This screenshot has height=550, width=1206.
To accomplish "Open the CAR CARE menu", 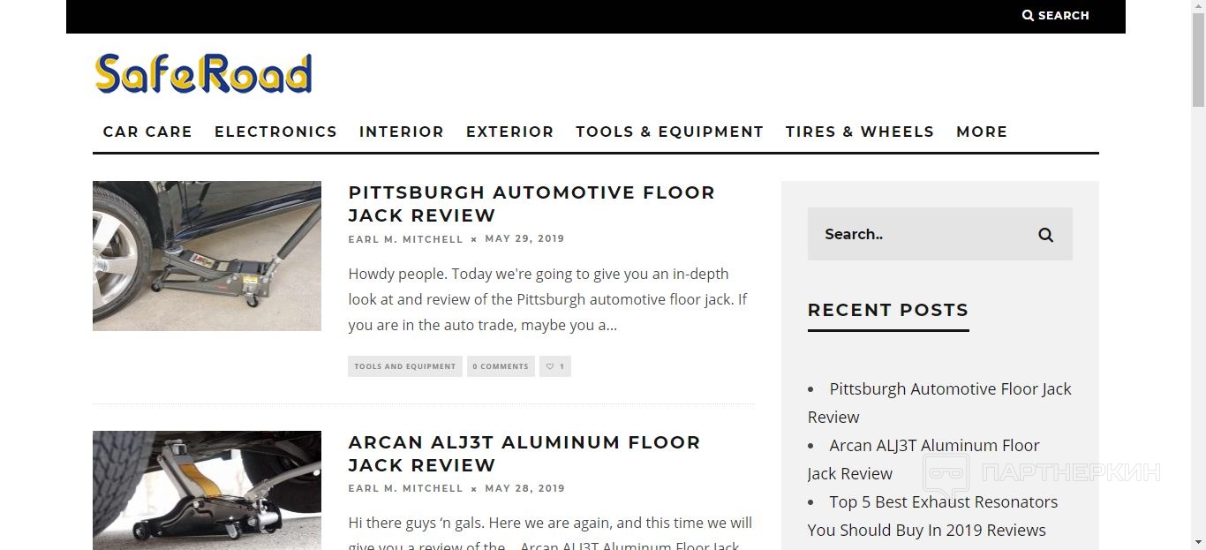I will (x=147, y=132).
